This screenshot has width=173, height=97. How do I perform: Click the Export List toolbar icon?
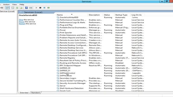21,8
